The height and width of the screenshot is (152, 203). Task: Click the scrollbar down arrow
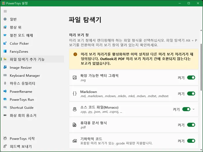(x=201, y=150)
